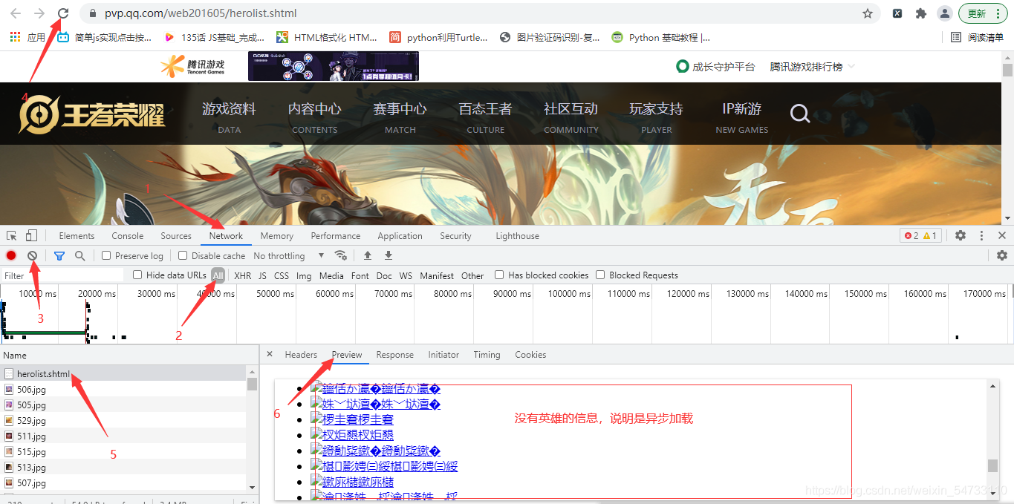The height and width of the screenshot is (504, 1014).
Task: Open the 图片验证码识别 bookmark
Action: [550, 37]
